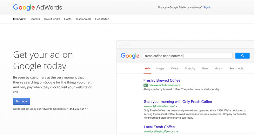Select the Testimonials navigation item
This screenshot has width=254, height=137.
(83, 19)
